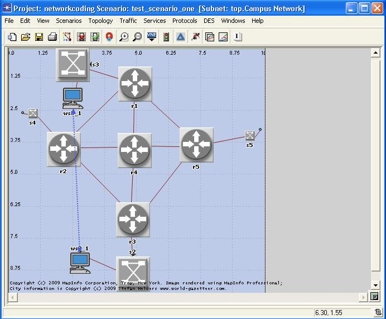Click the single graph panel toolbar icon
Screen dimensions: 386x319
pos(223,37)
